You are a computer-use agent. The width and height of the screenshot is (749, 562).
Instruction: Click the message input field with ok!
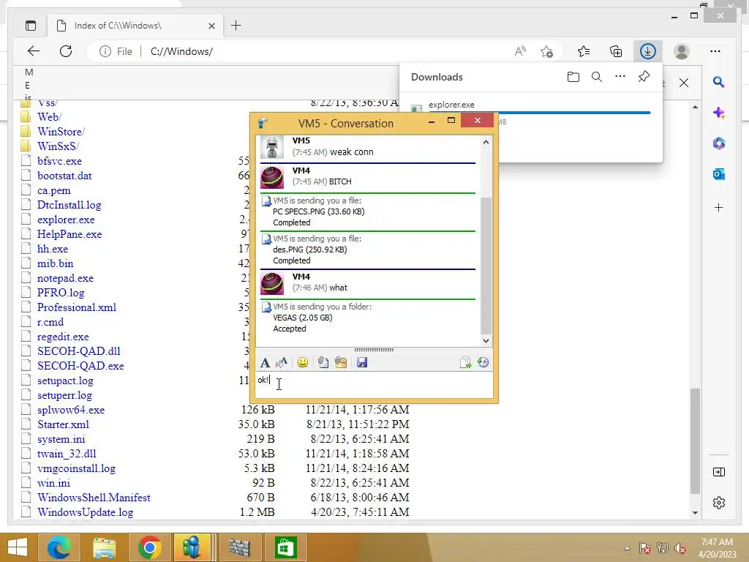coord(374,384)
